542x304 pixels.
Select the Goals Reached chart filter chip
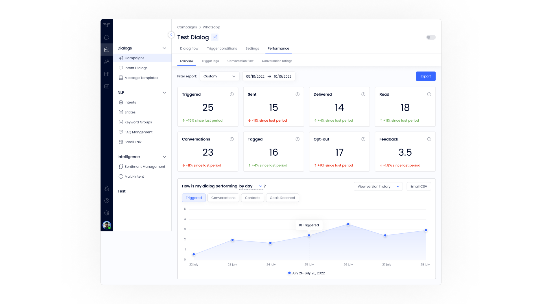(x=282, y=198)
